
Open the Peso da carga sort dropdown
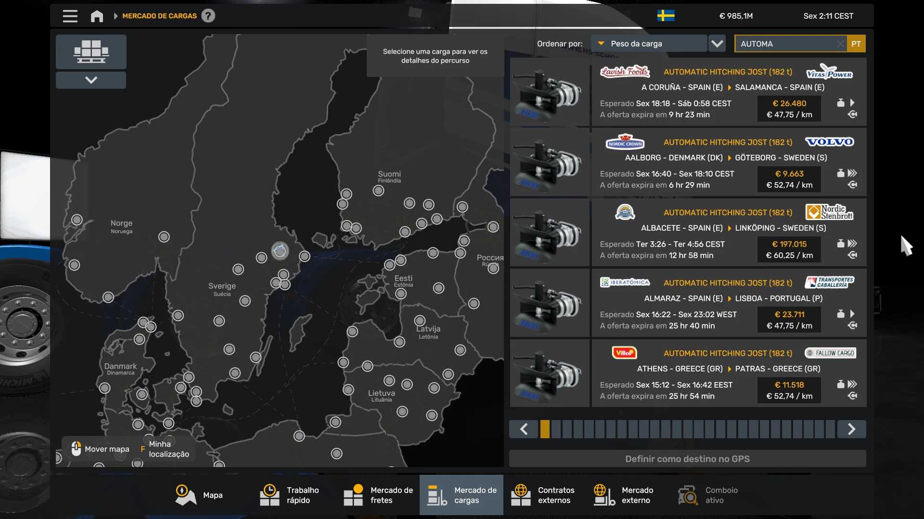point(649,44)
